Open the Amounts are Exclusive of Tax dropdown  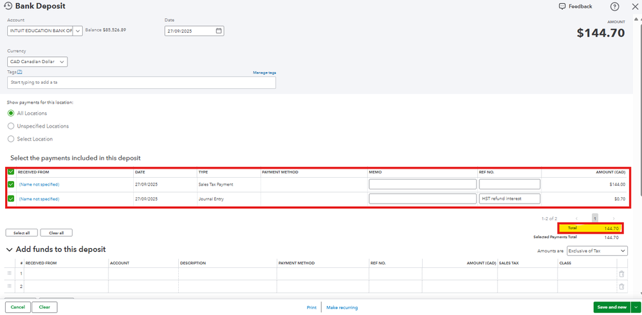(597, 251)
